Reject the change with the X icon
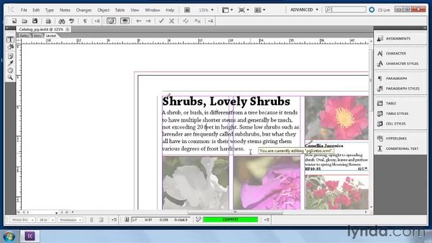 click(x=171, y=21)
